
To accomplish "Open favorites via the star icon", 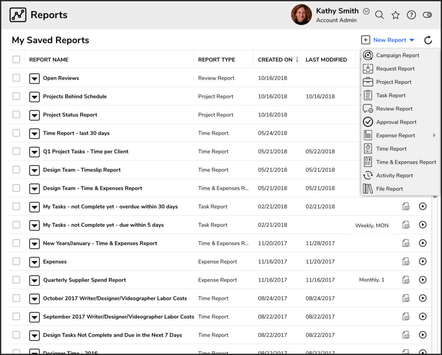I will tap(395, 14).
